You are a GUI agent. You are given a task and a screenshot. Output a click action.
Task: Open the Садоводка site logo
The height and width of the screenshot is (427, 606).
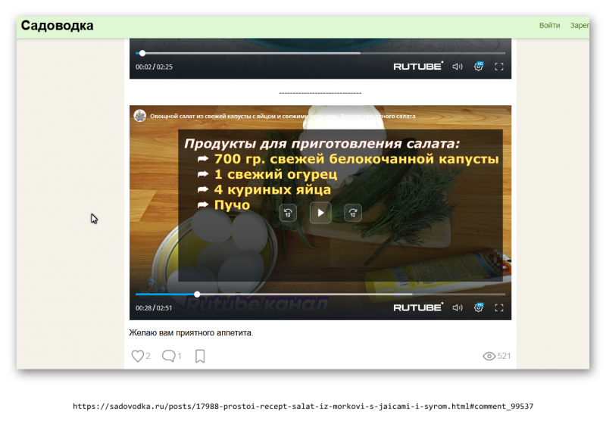coord(58,26)
